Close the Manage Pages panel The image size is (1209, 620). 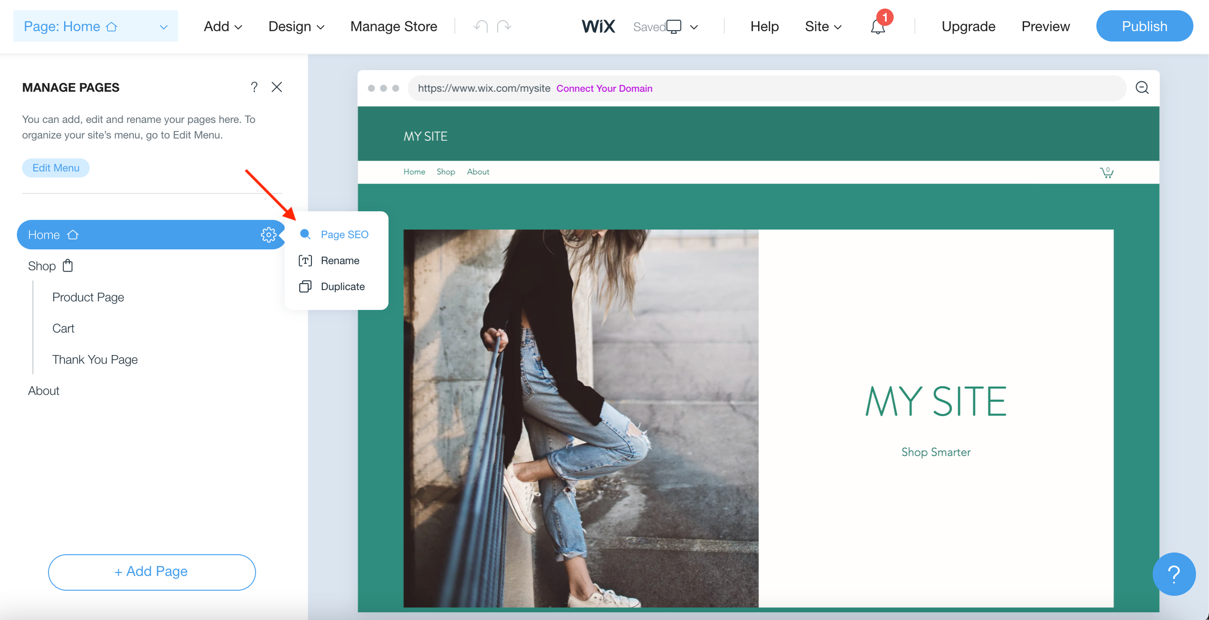pyautogui.click(x=277, y=87)
